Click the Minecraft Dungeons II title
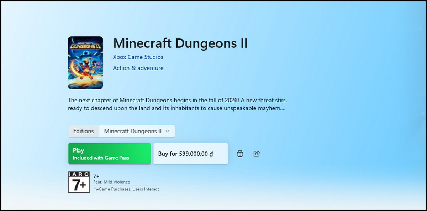427x211 pixels. (180, 43)
